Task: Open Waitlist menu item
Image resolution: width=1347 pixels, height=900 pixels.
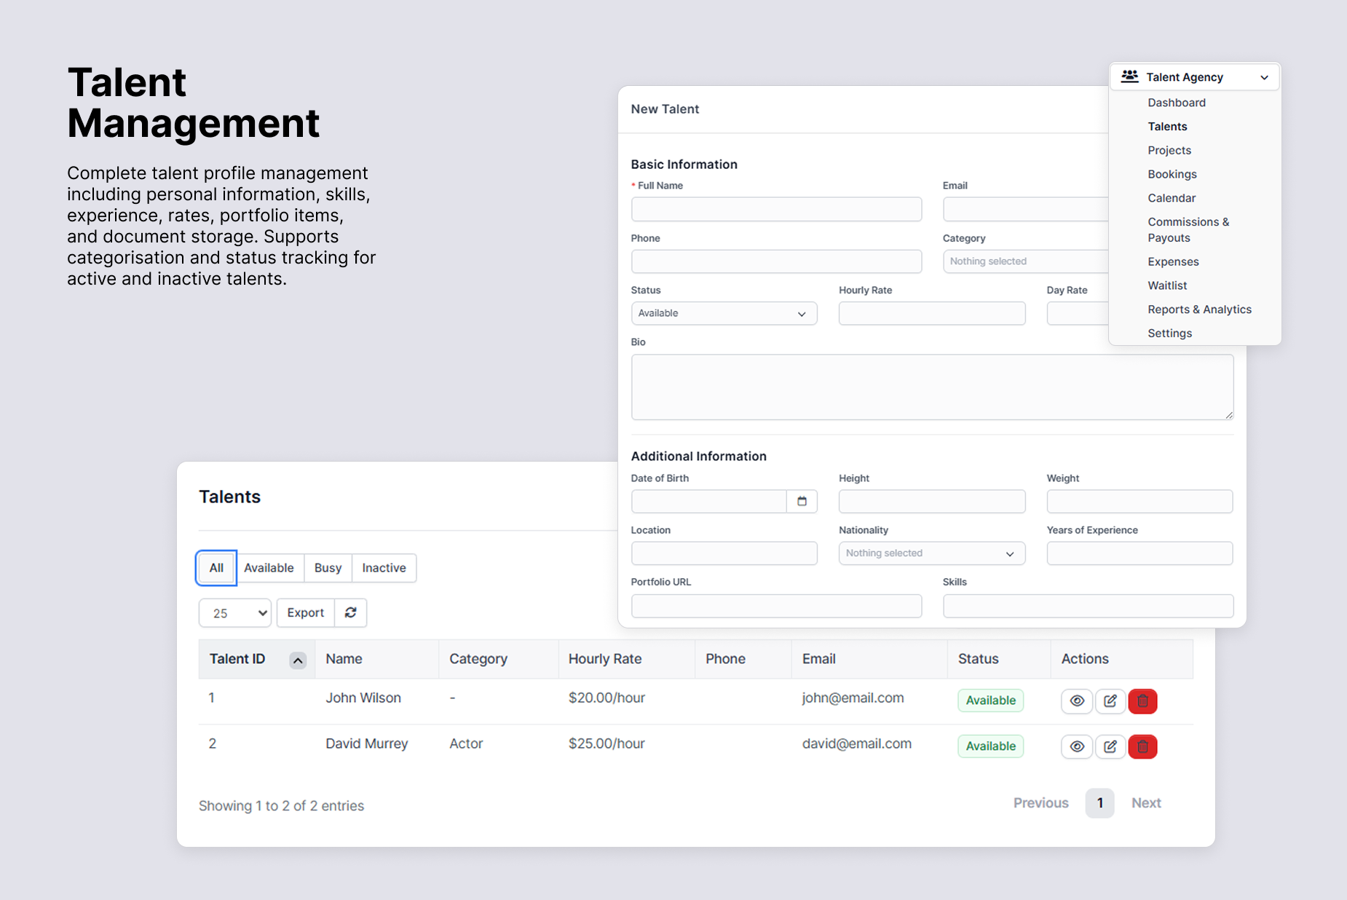Action: coord(1167,285)
